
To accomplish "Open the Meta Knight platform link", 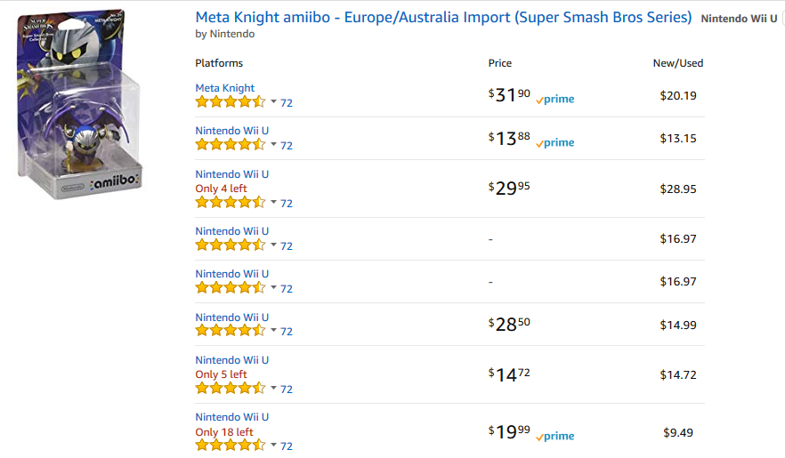I will pos(225,88).
